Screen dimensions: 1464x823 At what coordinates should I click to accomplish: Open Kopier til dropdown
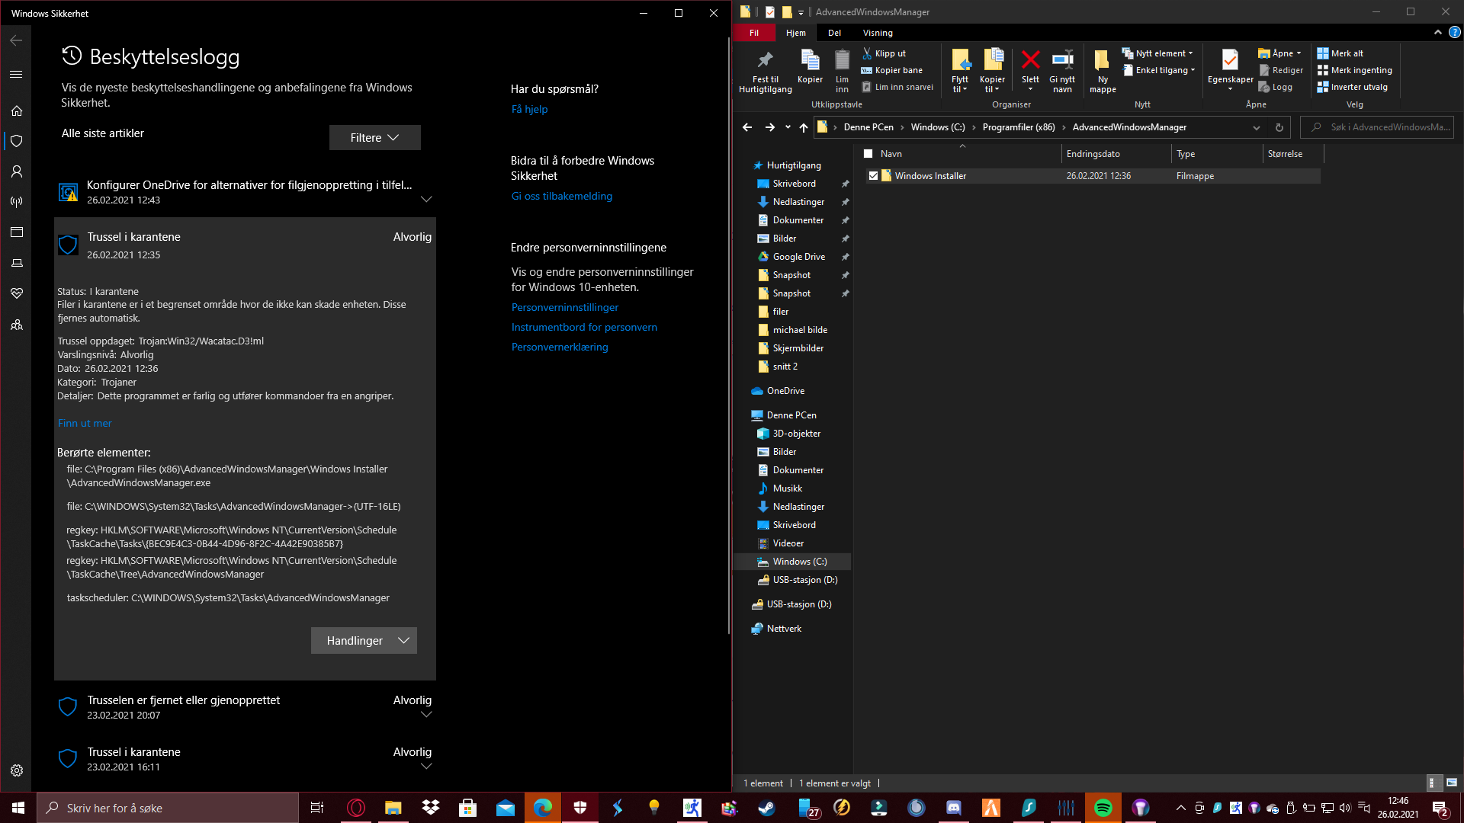point(992,71)
